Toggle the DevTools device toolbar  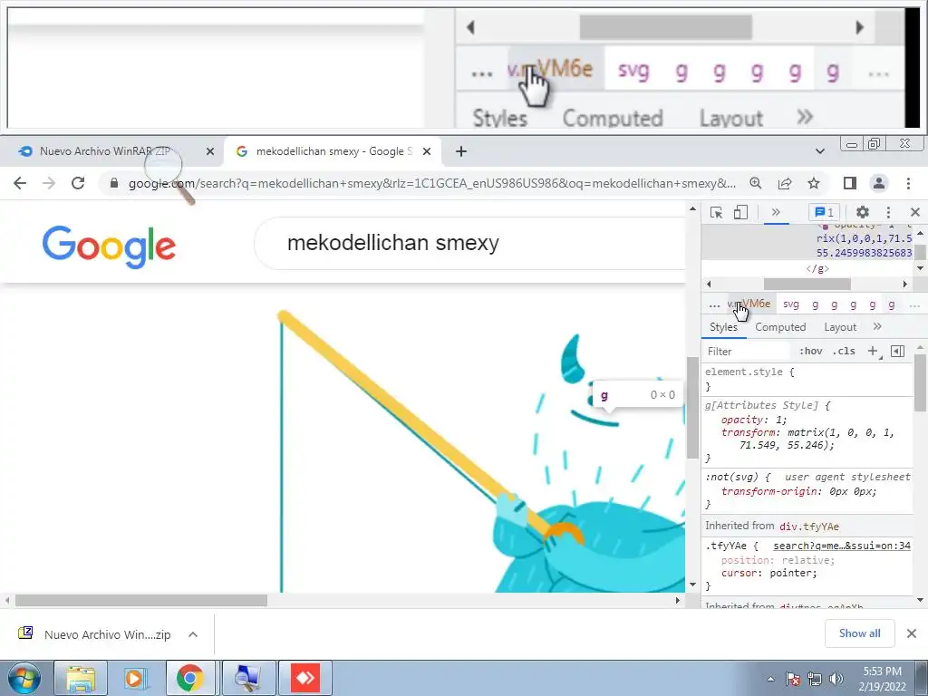740,212
